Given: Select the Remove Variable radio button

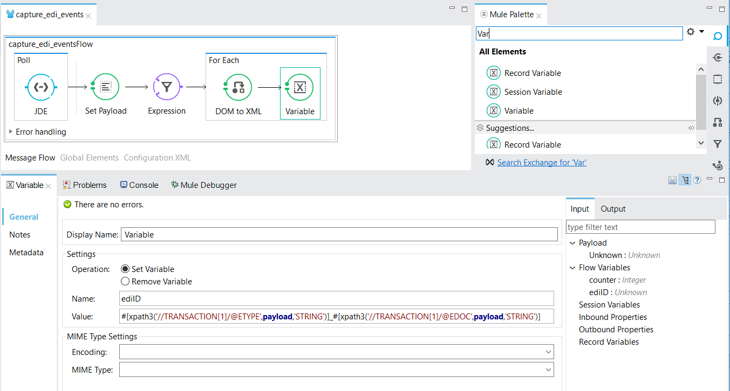Looking at the screenshot, I should pyautogui.click(x=125, y=282).
